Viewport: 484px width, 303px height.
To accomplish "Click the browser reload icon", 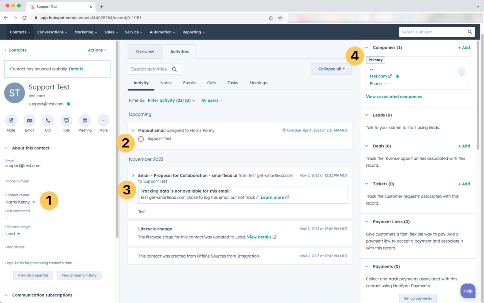I will point(25,18).
